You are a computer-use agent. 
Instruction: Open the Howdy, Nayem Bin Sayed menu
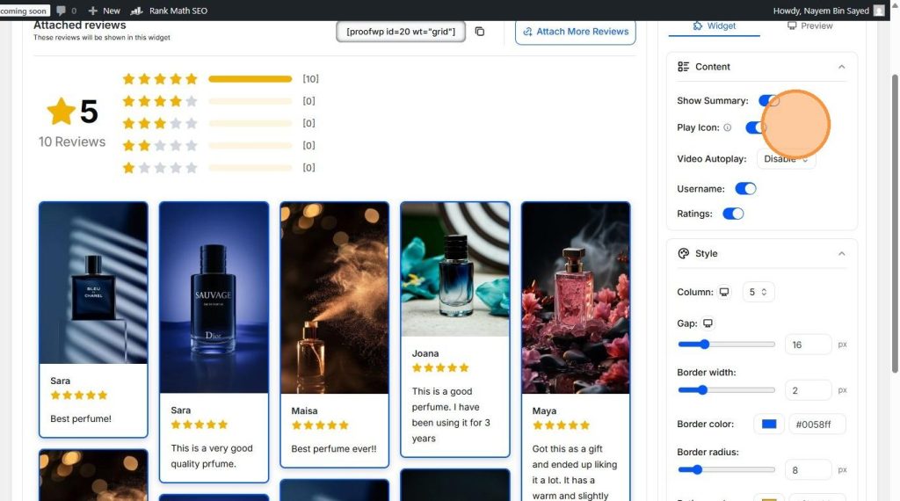coord(828,11)
